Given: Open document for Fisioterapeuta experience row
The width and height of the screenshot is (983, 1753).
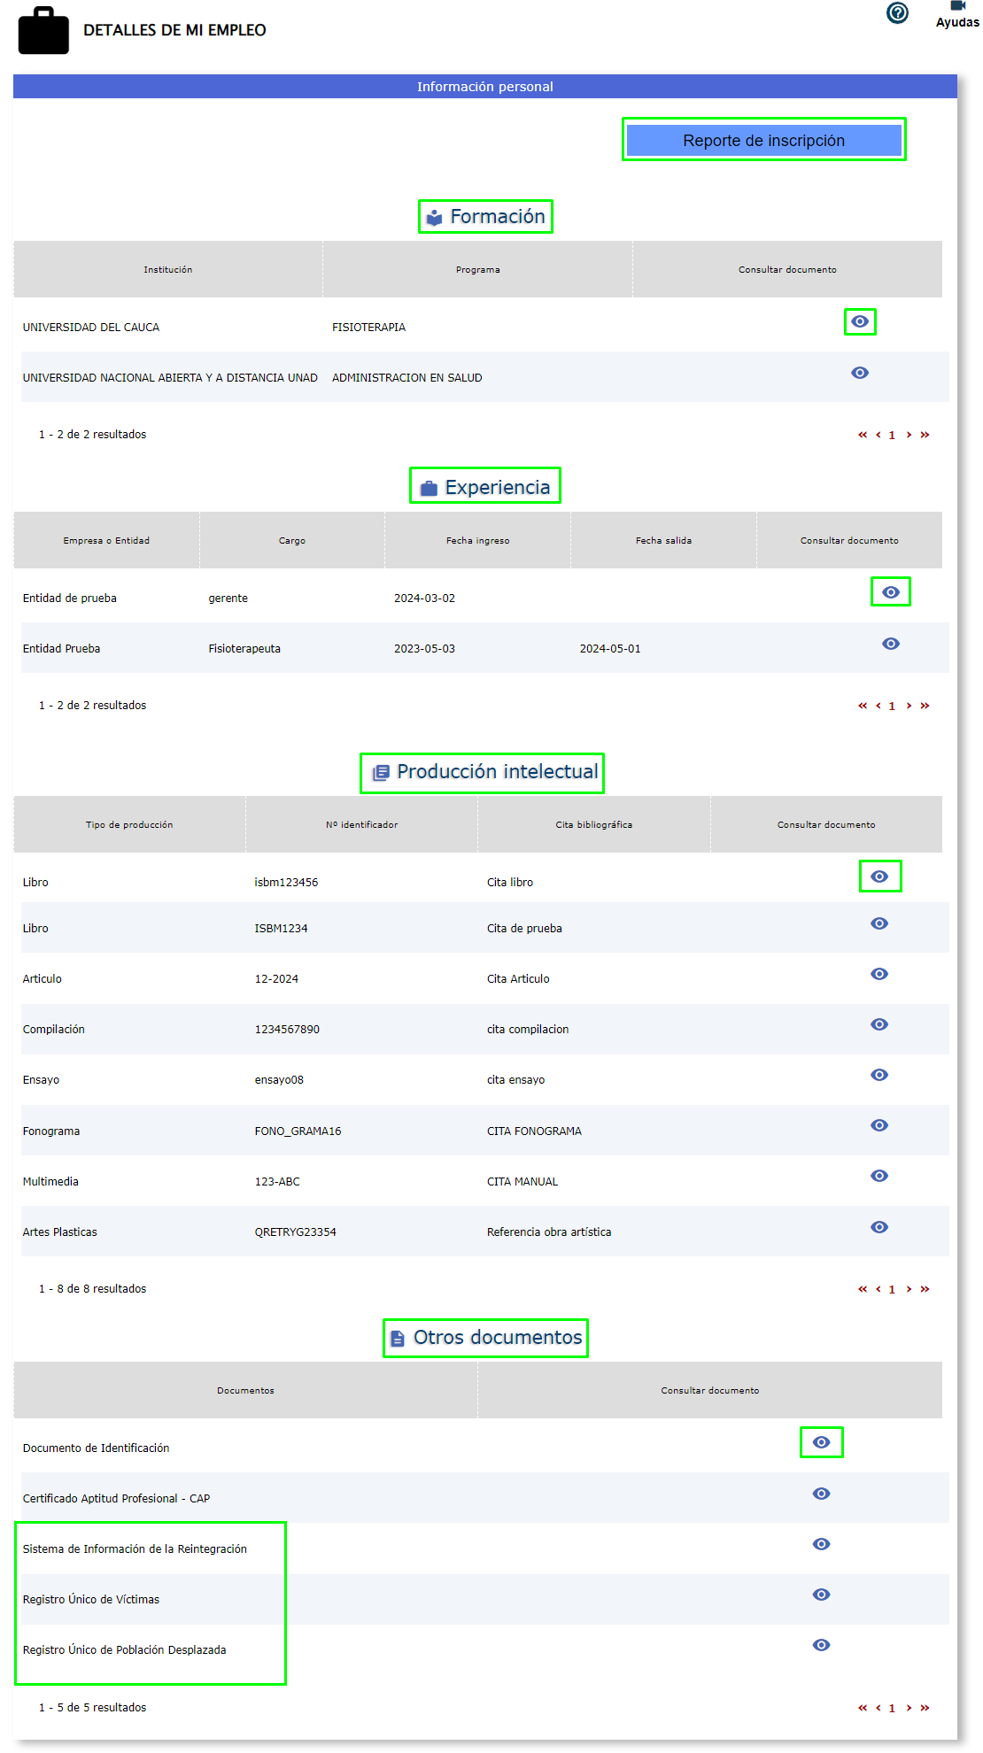Looking at the screenshot, I should (x=890, y=644).
